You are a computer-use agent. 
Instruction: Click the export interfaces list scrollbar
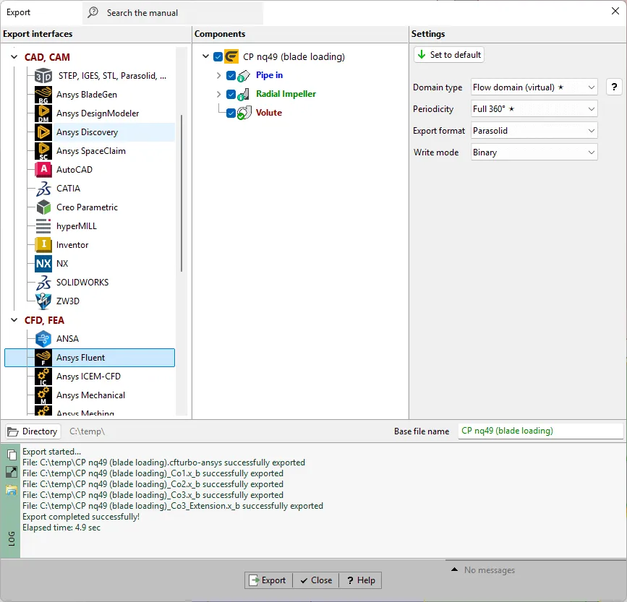[182, 194]
